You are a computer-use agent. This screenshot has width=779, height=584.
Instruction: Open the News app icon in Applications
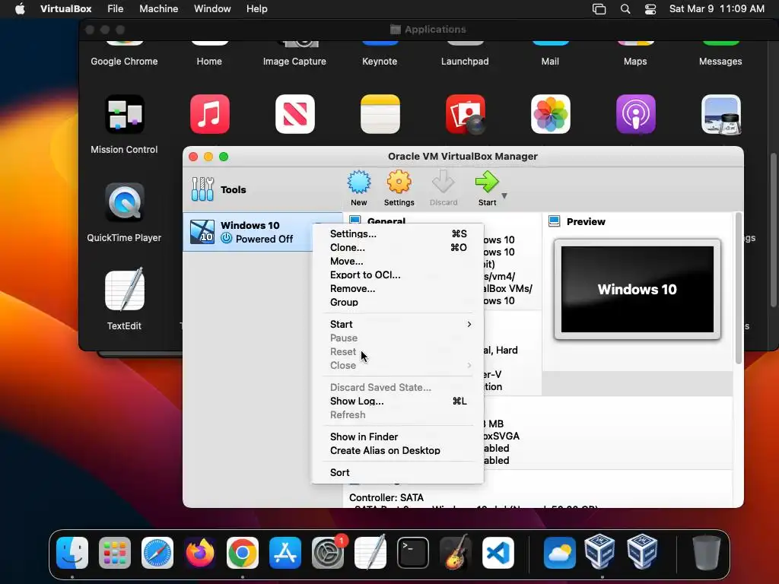295,114
